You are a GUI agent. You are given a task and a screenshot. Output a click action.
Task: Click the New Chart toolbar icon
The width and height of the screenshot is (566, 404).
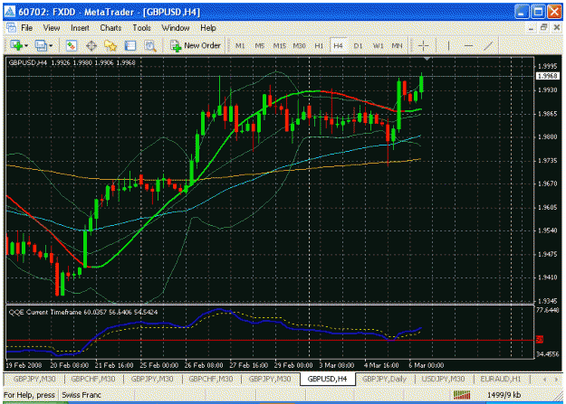[x=15, y=45]
